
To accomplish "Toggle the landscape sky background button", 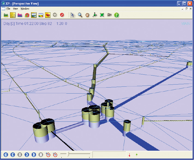I will [x=34, y=15].
